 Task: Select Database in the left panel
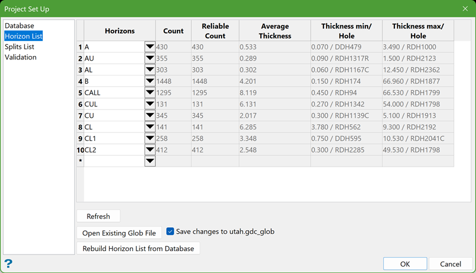pos(20,26)
